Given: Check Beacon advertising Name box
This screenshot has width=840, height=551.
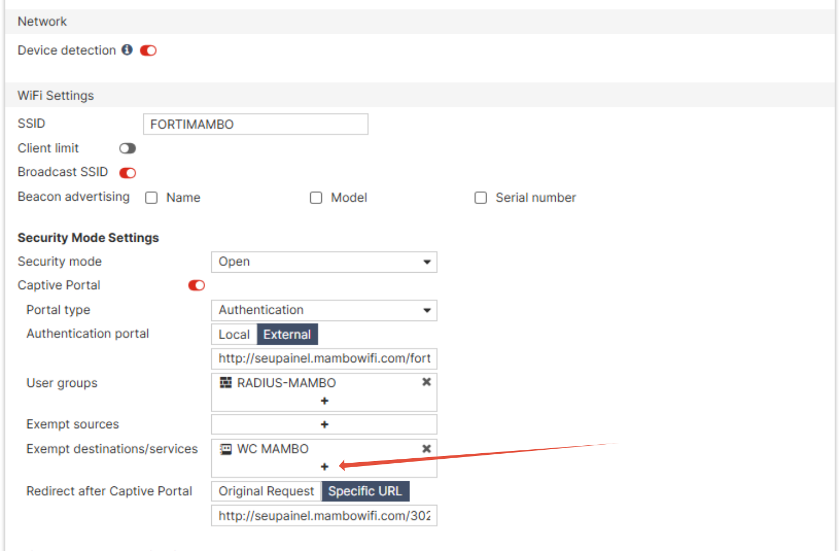Looking at the screenshot, I should tap(151, 198).
